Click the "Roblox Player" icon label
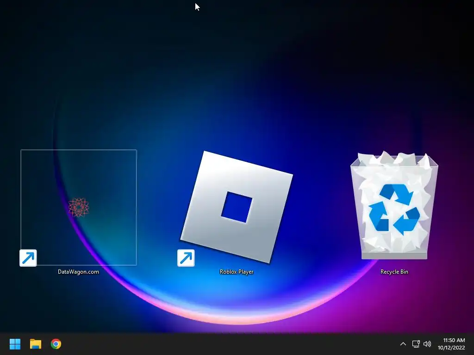 point(237,272)
